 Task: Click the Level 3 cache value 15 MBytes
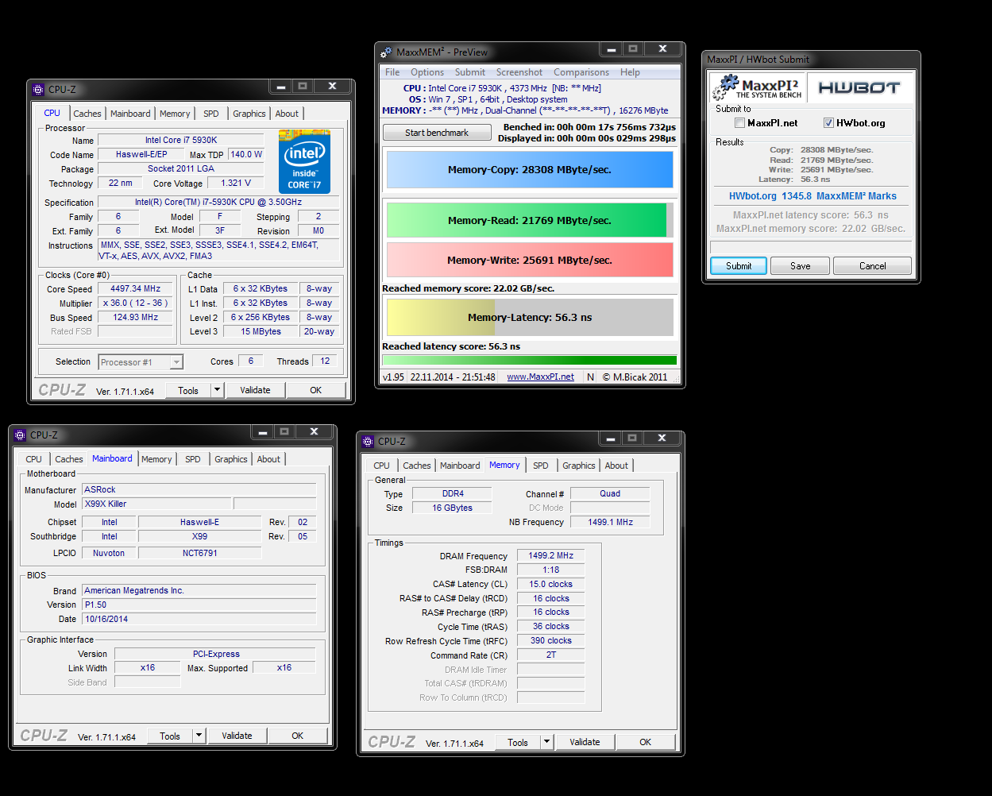pyautogui.click(x=261, y=331)
